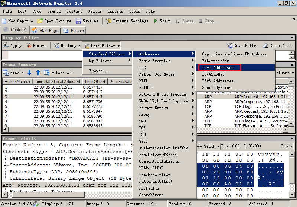
Task: Open the Frames menu
Action: click(x=54, y=11)
